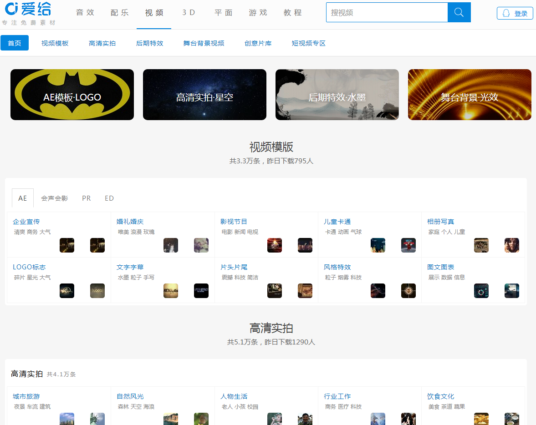Go to the 视频模板 sub-navigation link
Screen dimensions: 536x425
[x=55, y=43]
